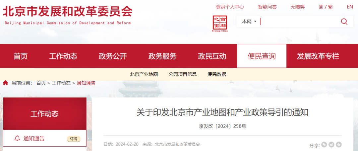Screen dimensions: 358x151
Task: Share the article via WeChat icon
Action: point(324,145)
